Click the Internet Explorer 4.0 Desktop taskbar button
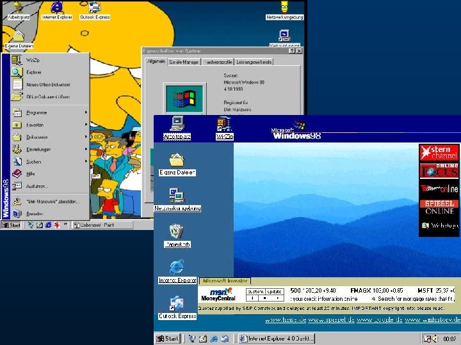Viewport: 461px width, 345px height. click(276, 339)
